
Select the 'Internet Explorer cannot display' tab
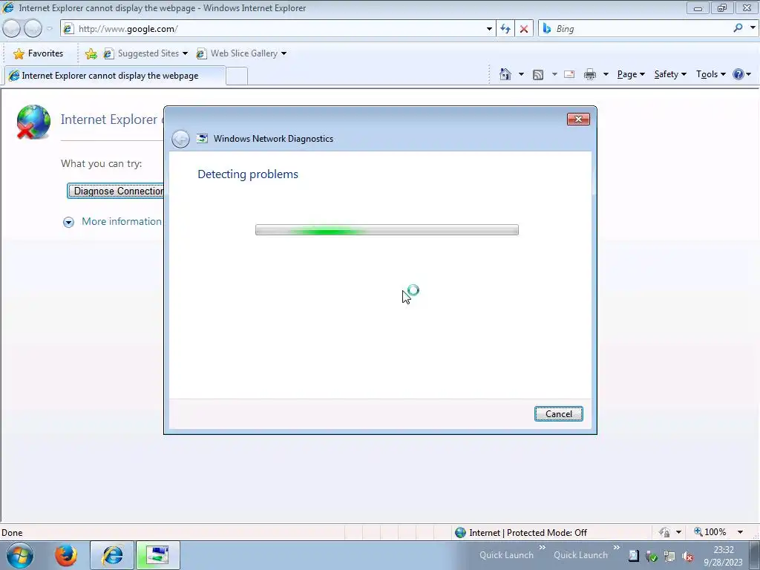[x=114, y=76]
